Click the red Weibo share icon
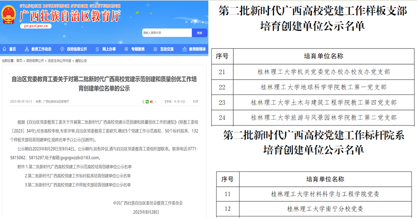This screenshot has height=218, width=417. coord(151,102)
